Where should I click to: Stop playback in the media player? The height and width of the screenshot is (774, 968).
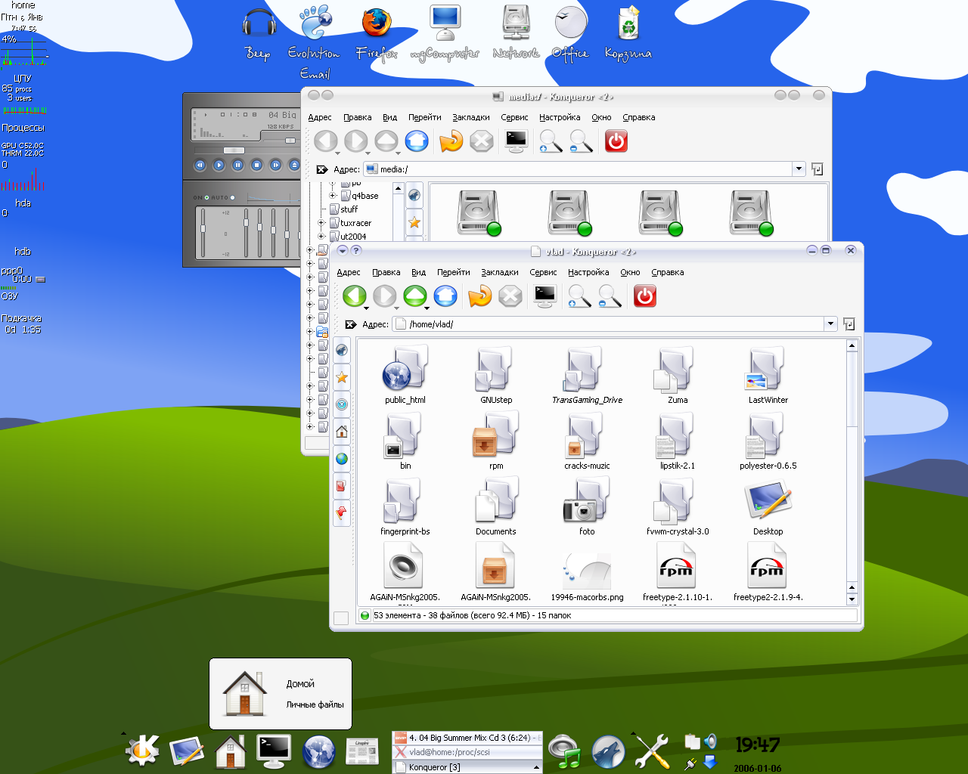coord(256,165)
